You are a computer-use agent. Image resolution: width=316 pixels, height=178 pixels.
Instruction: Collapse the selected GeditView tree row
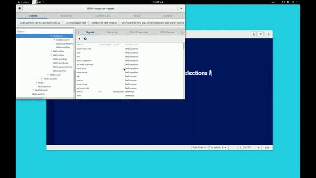(x=51, y=36)
